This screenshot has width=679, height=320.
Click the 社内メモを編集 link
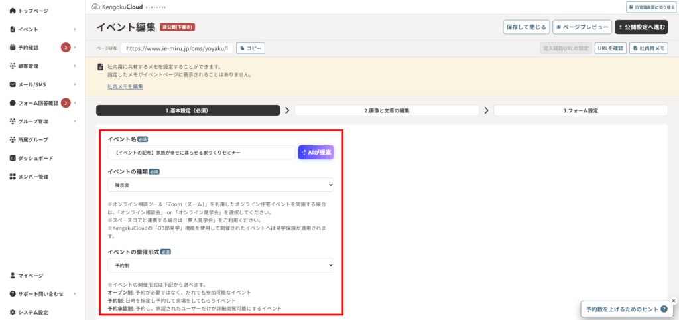point(125,87)
